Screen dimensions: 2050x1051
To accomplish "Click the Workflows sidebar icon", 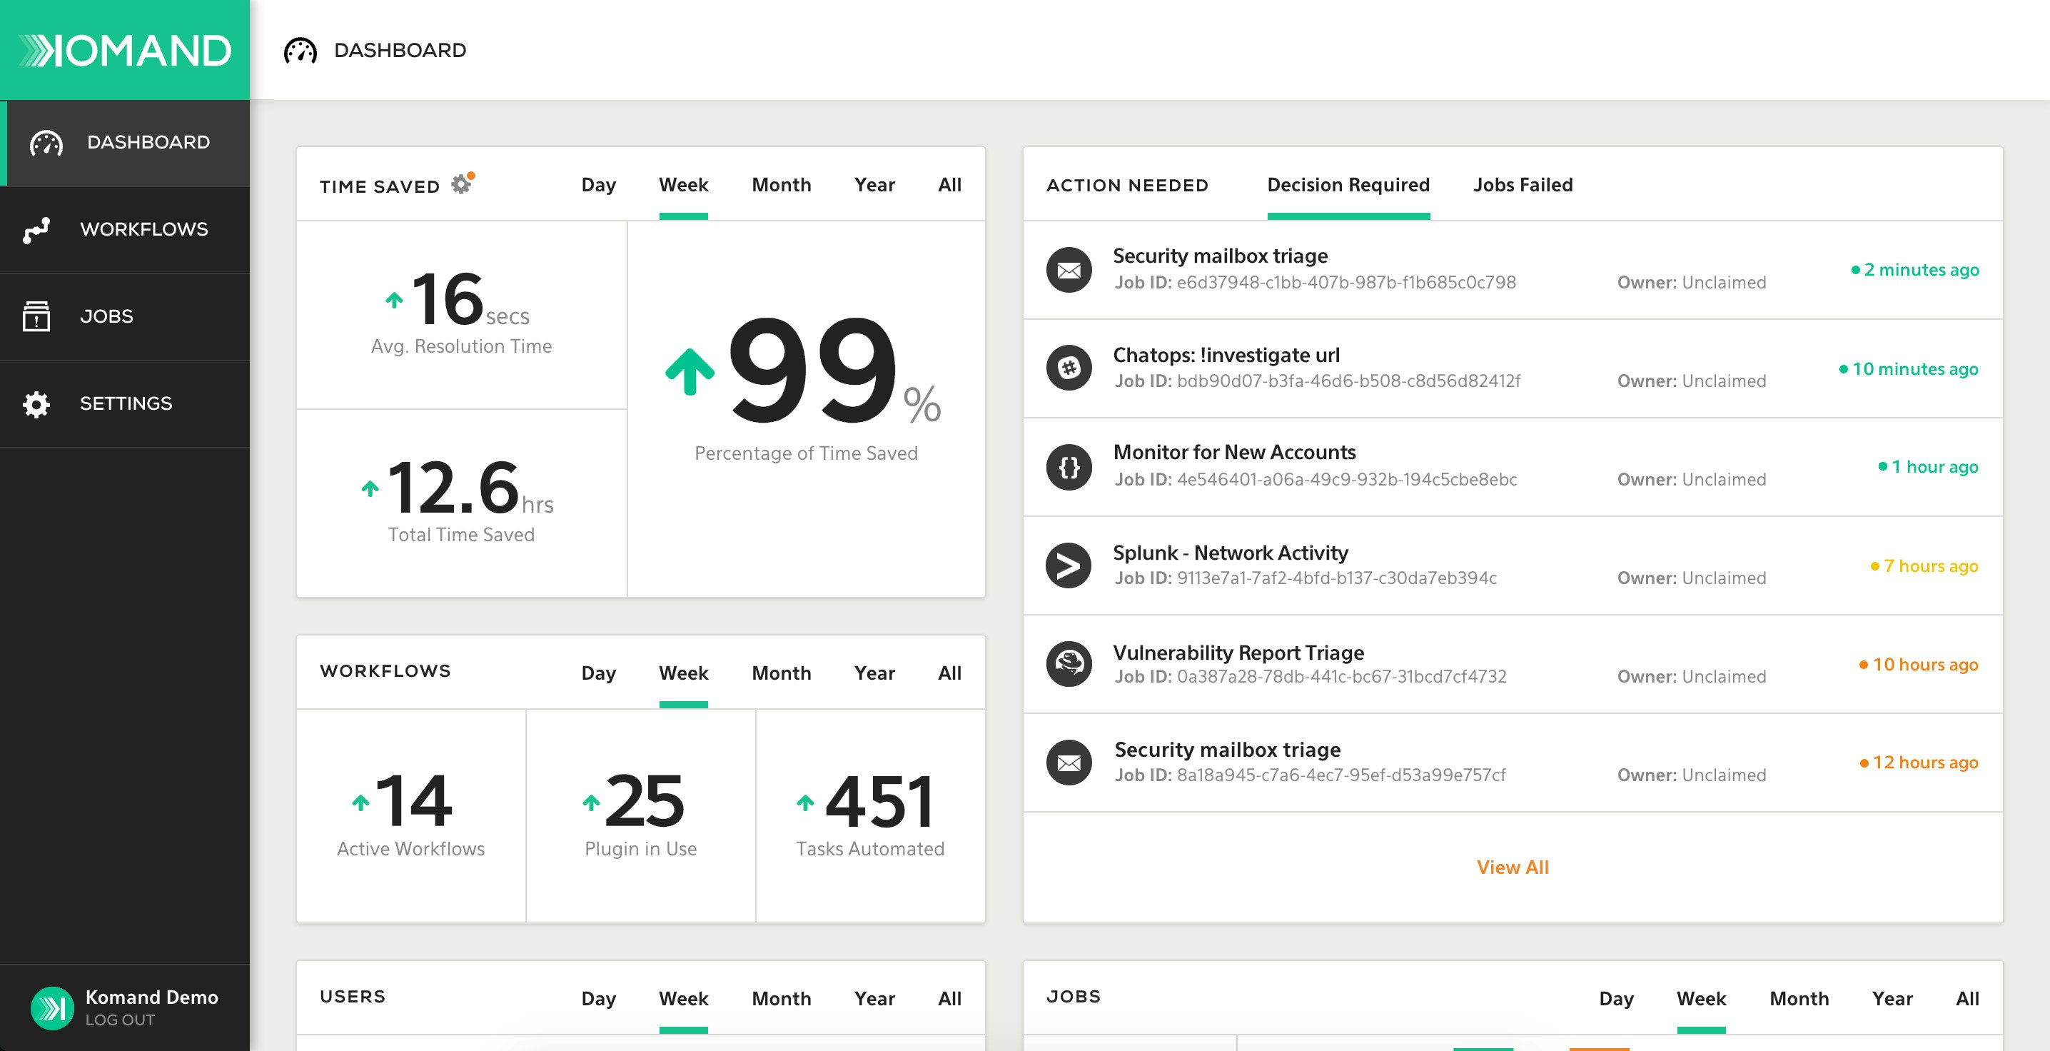I will [37, 229].
